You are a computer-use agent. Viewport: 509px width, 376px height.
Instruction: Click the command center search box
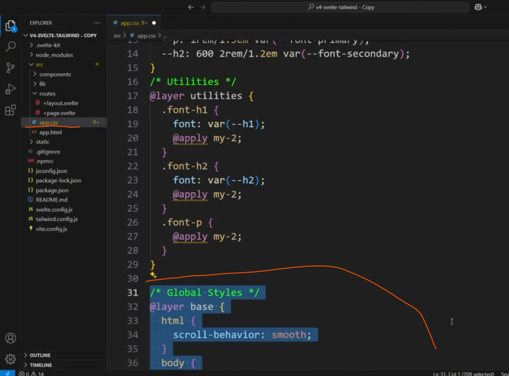pyautogui.click(x=340, y=7)
